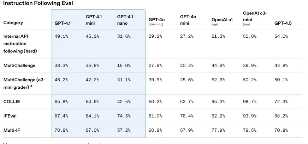Click the GPT-4o mini column header
308x144 pixels.
click(x=188, y=20)
